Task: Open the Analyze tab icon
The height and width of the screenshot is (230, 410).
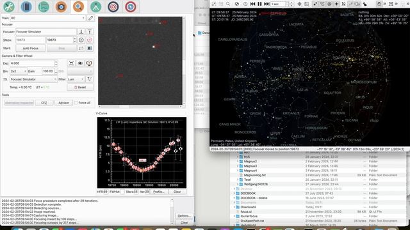Action: (x=44, y=6)
